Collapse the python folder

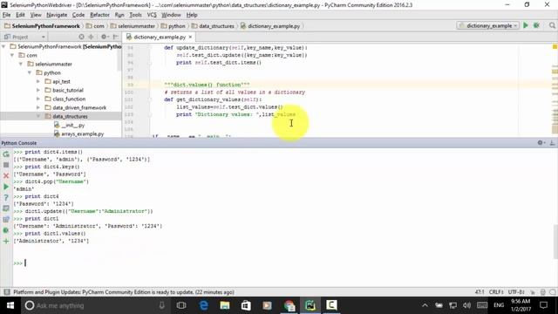(30, 72)
